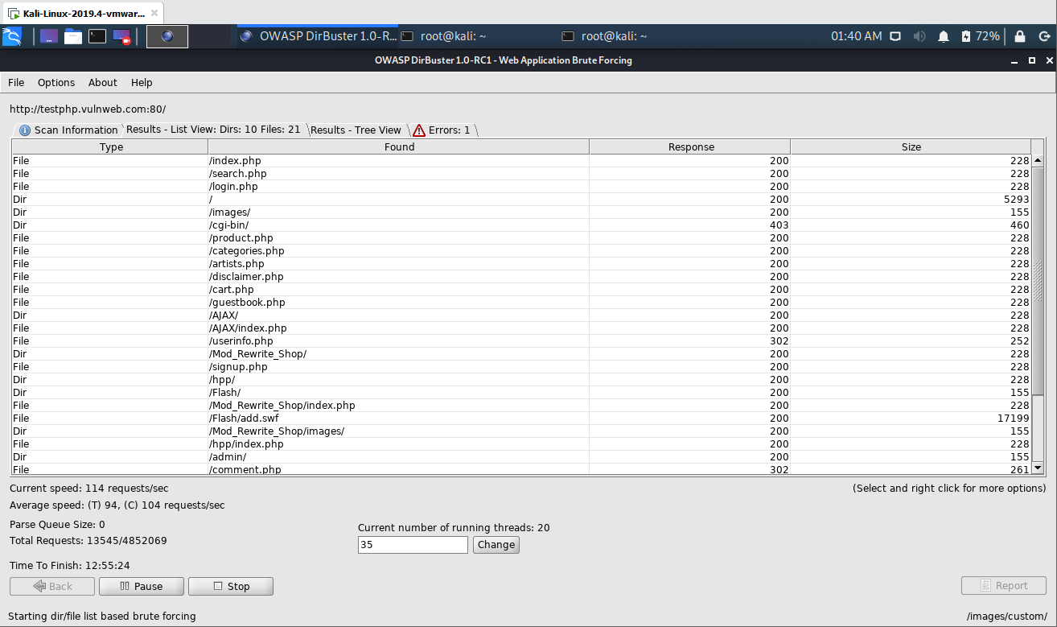Click the size value 5293
The width and height of the screenshot is (1057, 627).
click(x=1016, y=200)
